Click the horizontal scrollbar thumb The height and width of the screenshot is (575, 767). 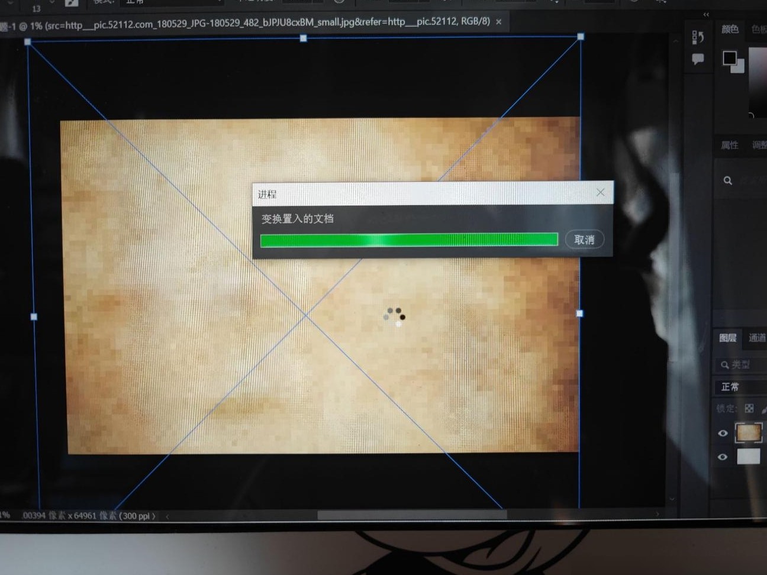(412, 515)
